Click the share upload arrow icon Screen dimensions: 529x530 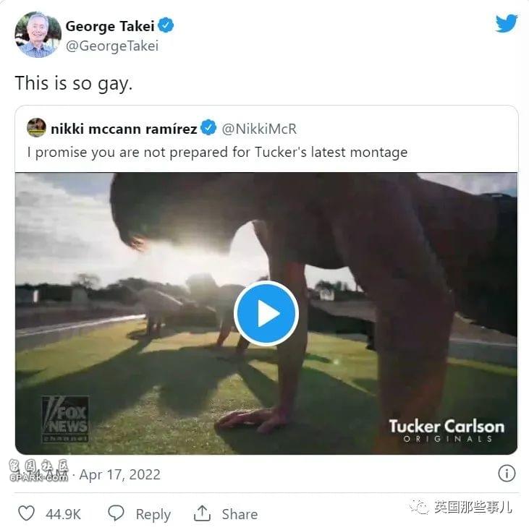click(203, 513)
